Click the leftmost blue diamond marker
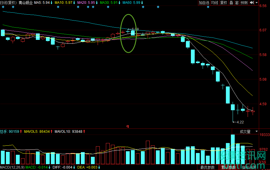Image resolution: width=270 pixels, height=170 pixels. pyautogui.click(x=3, y=7)
